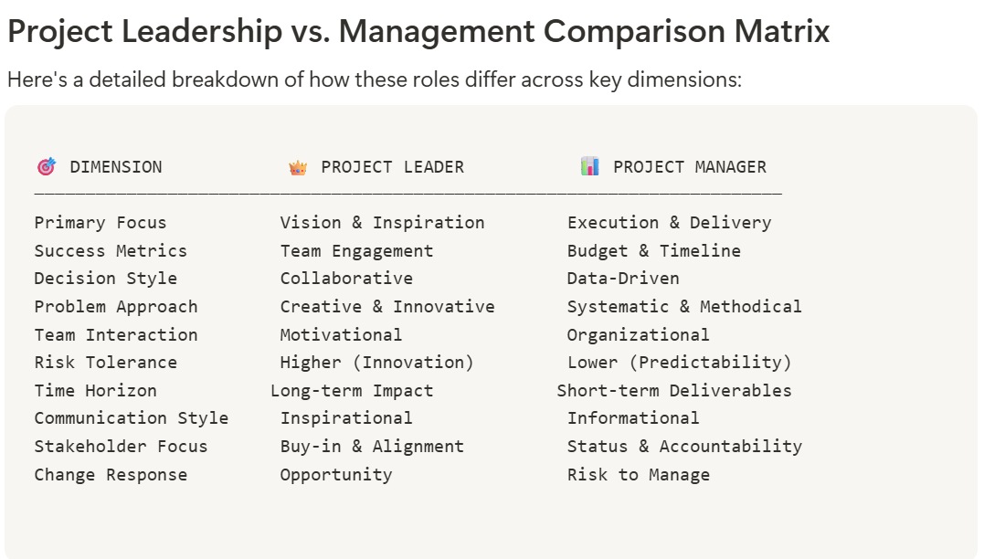This screenshot has height=559, width=984.
Task: Click the target emoji beside DIMENSION
Action: tap(46, 167)
